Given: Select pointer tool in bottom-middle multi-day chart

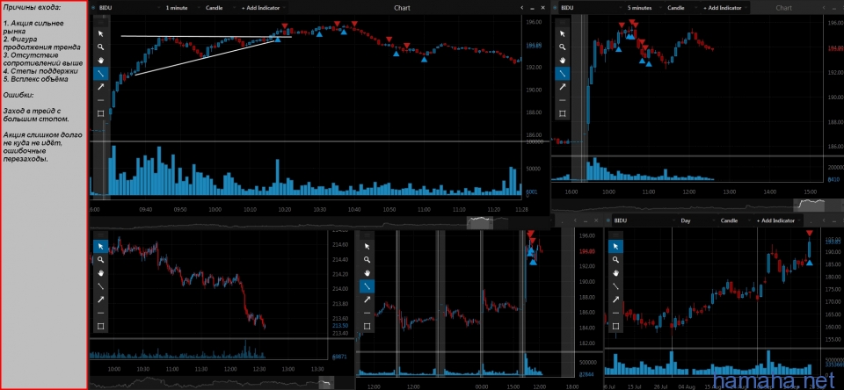Looking at the screenshot, I should click(367, 246).
